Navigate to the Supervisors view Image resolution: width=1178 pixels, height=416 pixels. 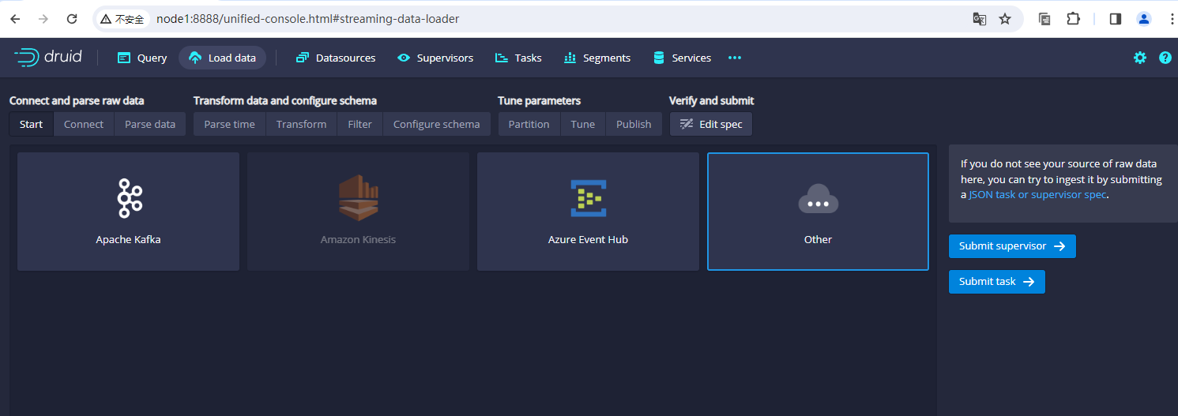pos(435,58)
